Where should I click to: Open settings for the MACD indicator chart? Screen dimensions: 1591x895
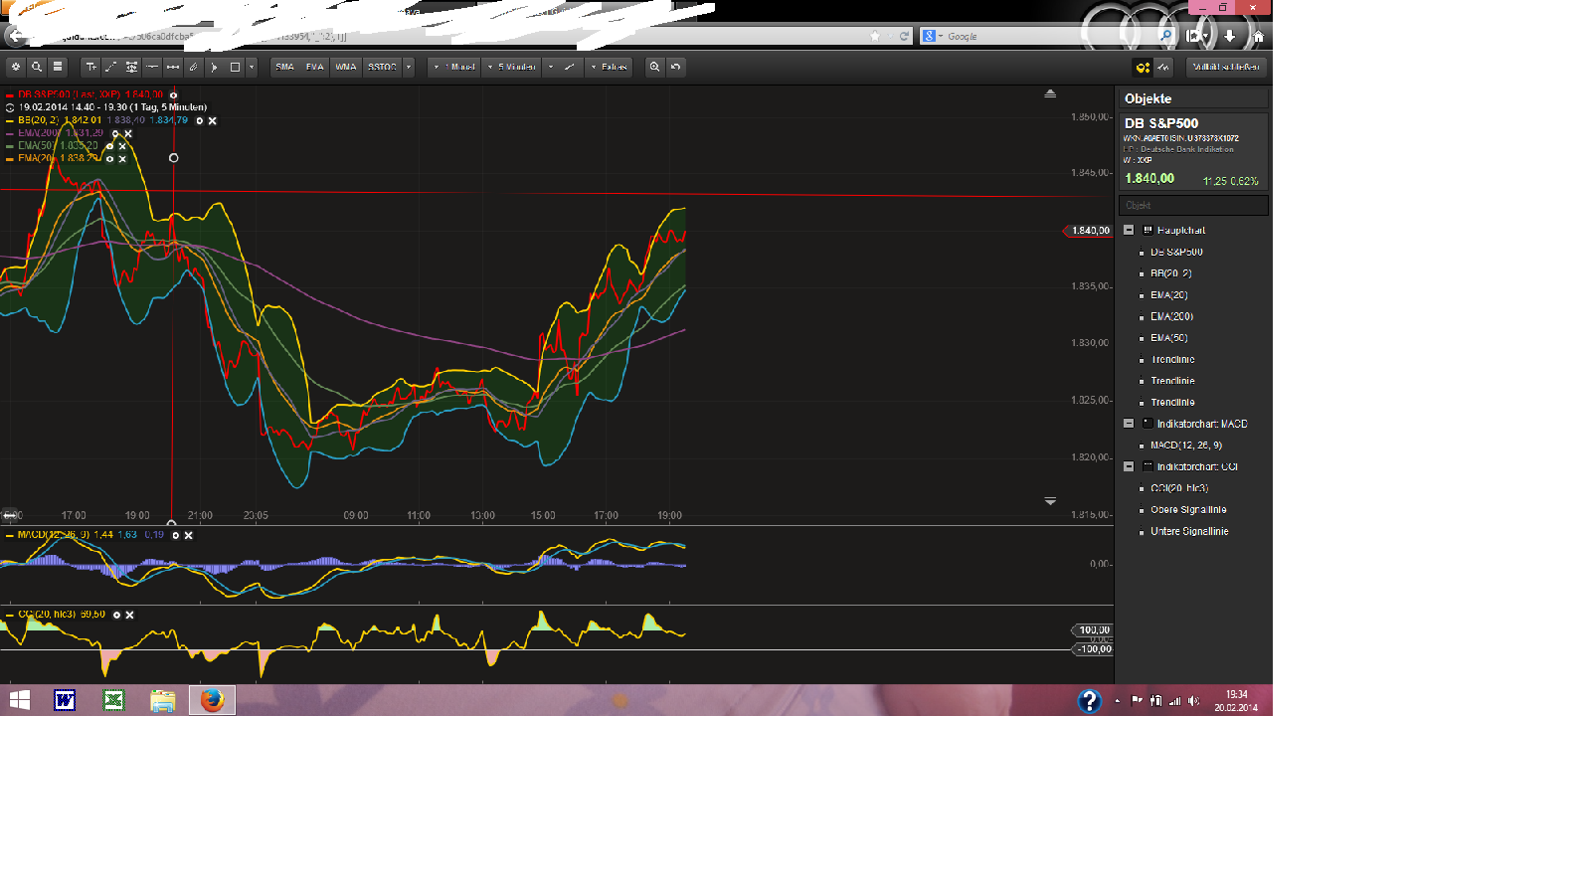point(176,535)
